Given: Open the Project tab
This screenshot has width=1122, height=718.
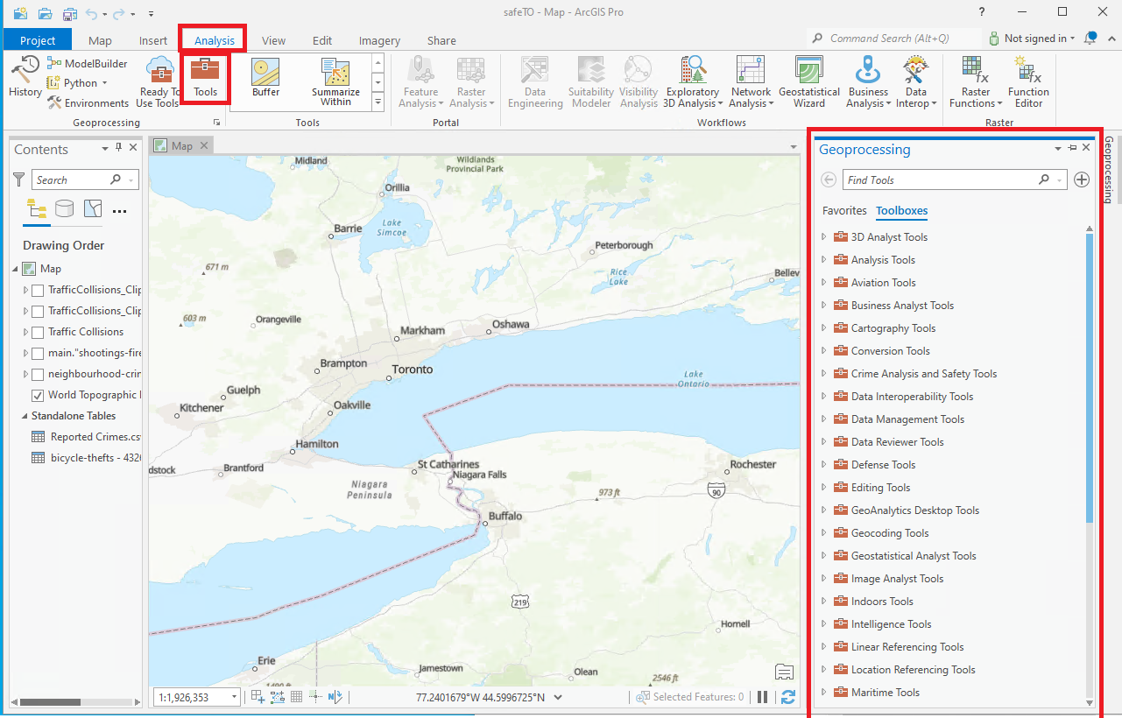Looking at the screenshot, I should [38, 40].
